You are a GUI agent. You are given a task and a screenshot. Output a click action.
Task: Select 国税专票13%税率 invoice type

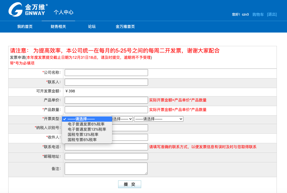[x=83, y=134]
